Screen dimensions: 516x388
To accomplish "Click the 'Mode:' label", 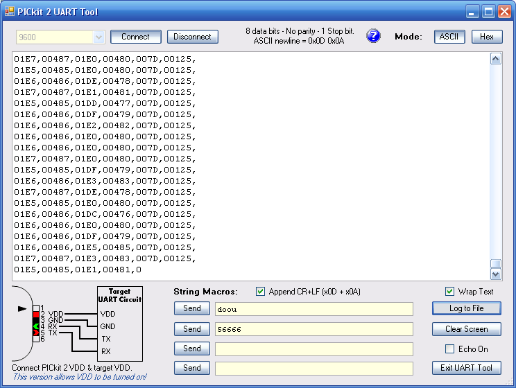I will pos(409,37).
